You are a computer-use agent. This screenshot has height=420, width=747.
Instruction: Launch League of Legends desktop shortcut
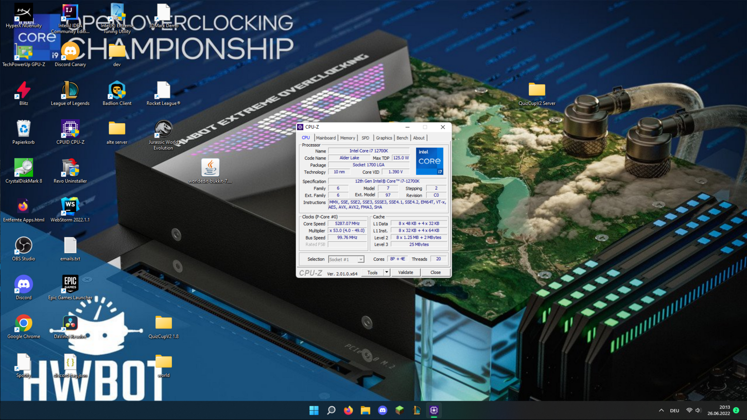70,94
